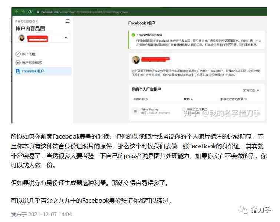Viewport: 280px width, 222px height.
Task: Click the ad account row icon
Action: point(135,111)
